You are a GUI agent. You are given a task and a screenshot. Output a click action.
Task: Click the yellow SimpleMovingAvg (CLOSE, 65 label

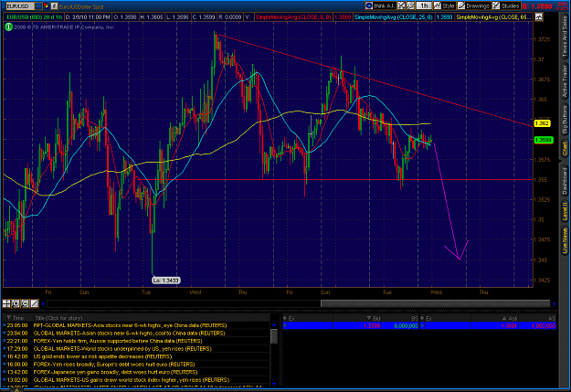(x=493, y=17)
